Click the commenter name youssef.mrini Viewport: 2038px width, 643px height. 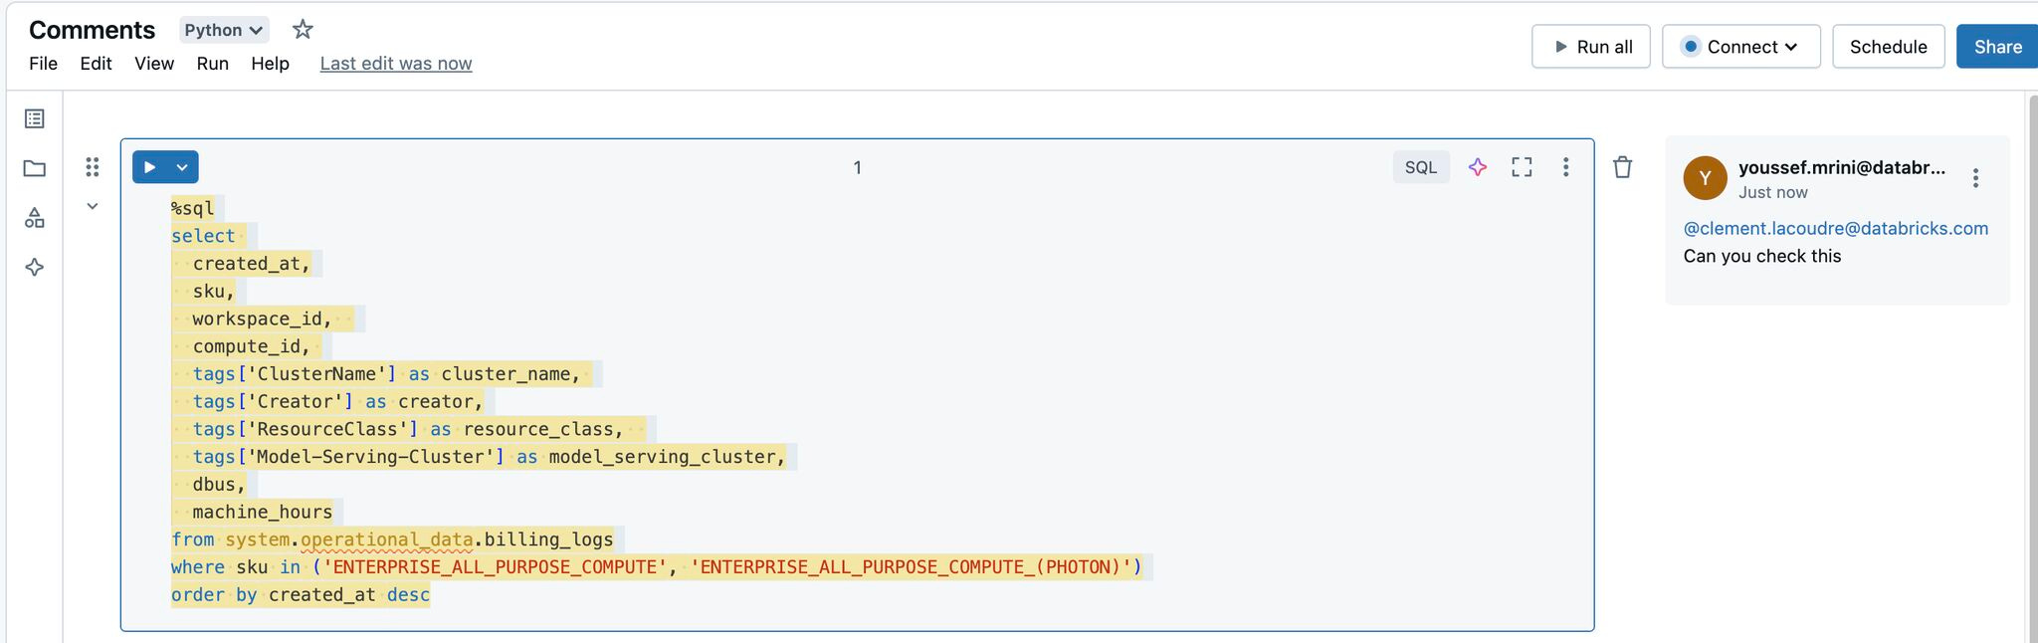tap(1842, 167)
